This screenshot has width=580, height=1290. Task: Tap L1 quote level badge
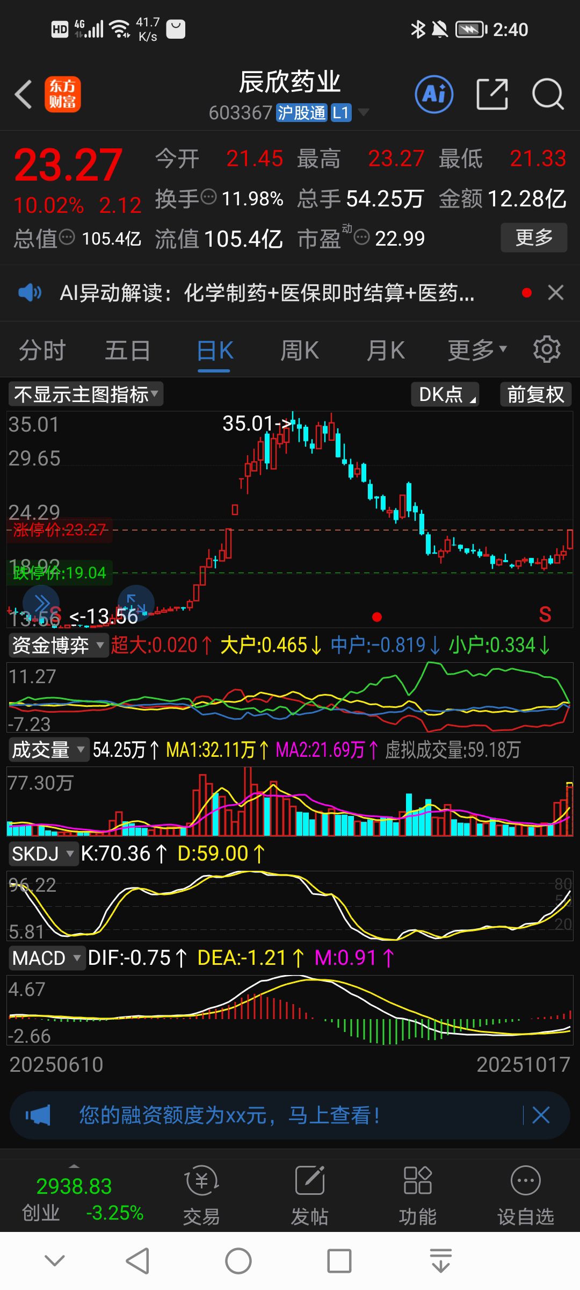click(x=341, y=113)
